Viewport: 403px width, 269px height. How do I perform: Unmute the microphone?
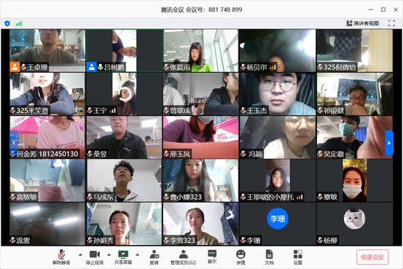(61, 257)
